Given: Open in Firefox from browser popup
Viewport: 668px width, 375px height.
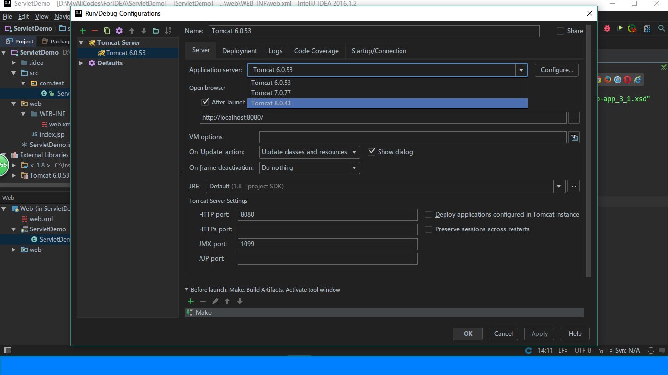Looking at the screenshot, I should [x=608, y=79].
